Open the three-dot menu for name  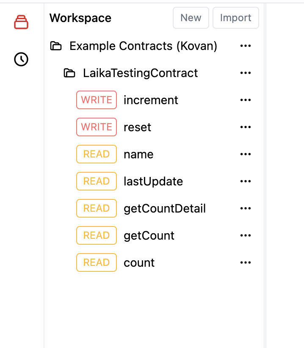click(x=246, y=155)
